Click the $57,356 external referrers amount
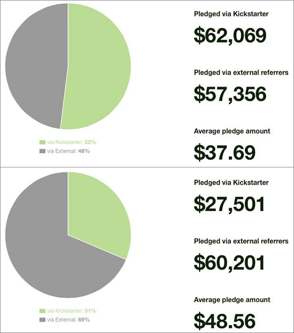The image size is (294, 333). tap(230, 94)
